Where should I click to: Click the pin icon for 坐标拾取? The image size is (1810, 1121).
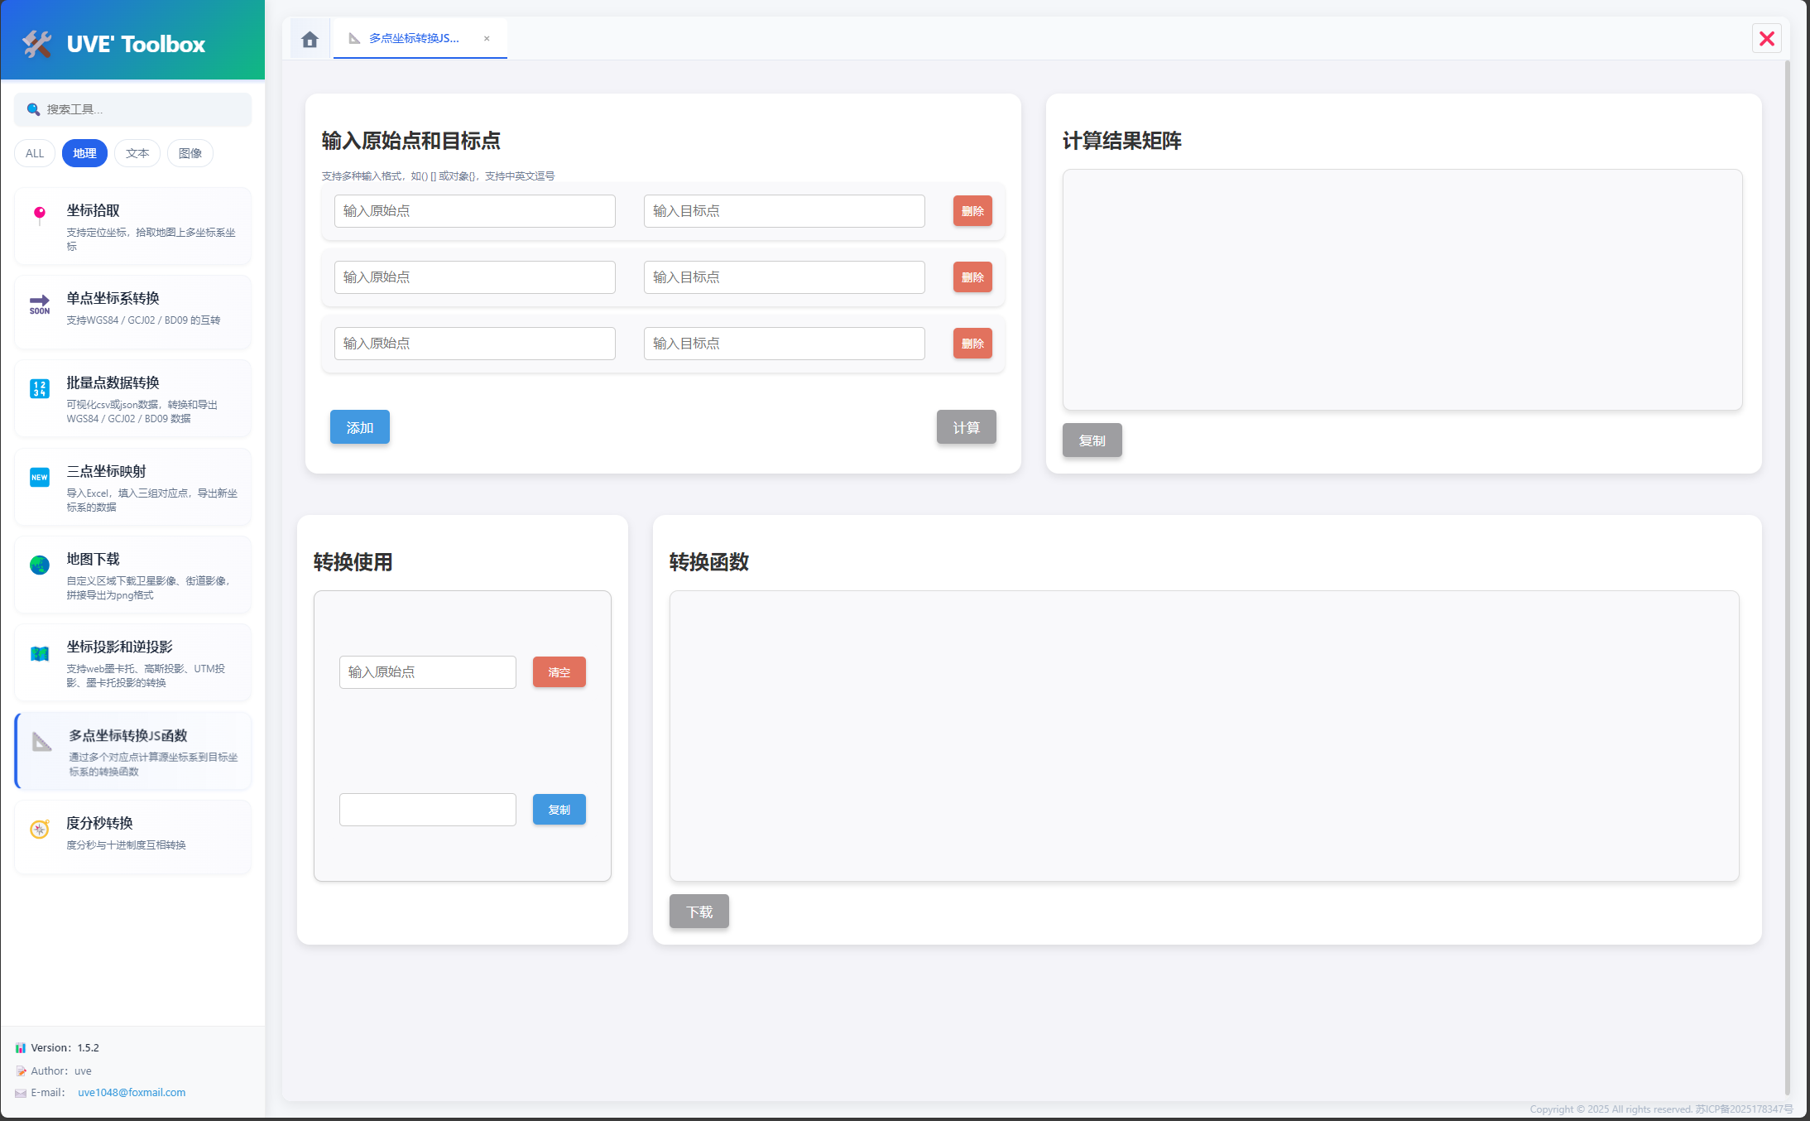pyautogui.click(x=39, y=214)
